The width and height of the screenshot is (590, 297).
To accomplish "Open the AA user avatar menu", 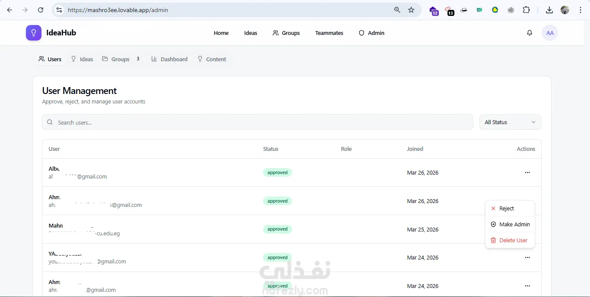I will coord(550,33).
